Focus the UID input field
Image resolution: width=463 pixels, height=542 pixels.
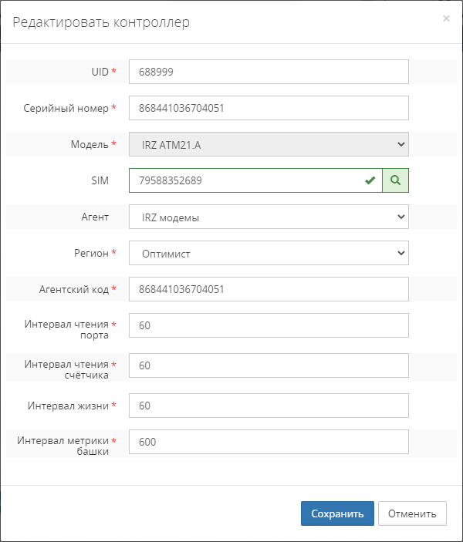coord(269,72)
